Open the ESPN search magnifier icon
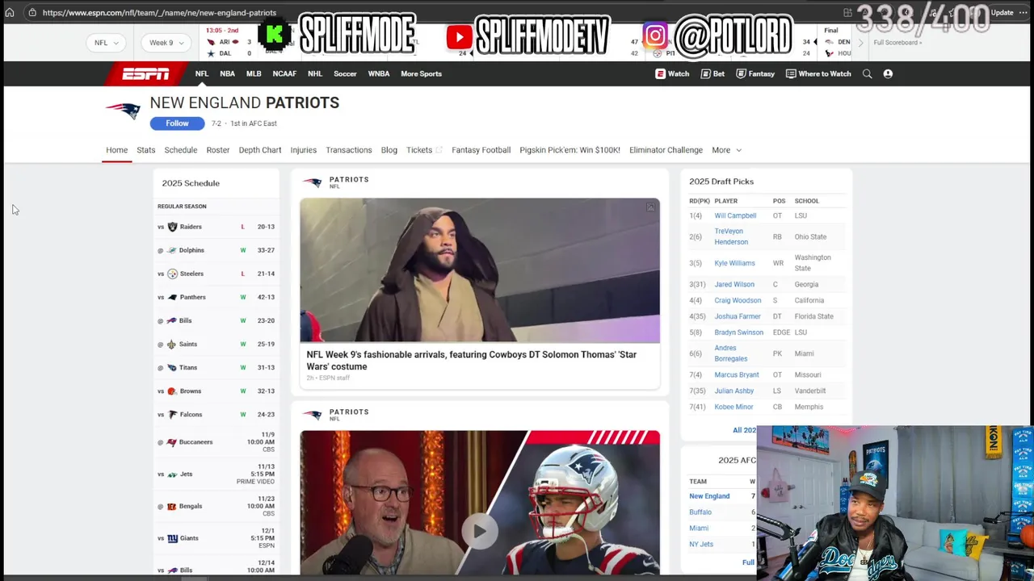1034x581 pixels. [867, 73]
